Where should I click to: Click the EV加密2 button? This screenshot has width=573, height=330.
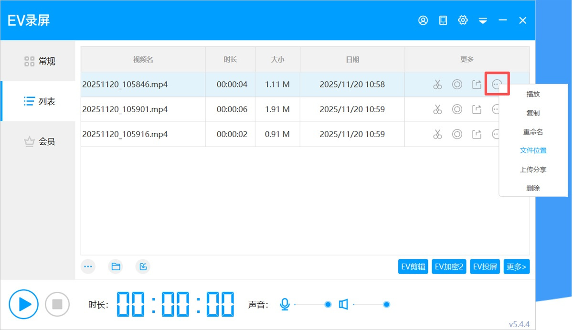tap(449, 266)
